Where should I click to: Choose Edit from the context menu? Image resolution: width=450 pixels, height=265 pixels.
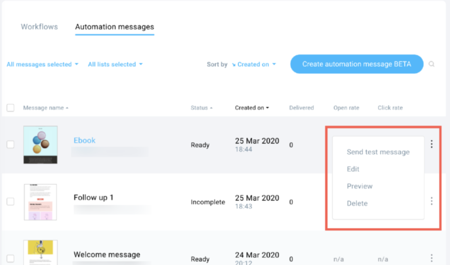(x=353, y=169)
